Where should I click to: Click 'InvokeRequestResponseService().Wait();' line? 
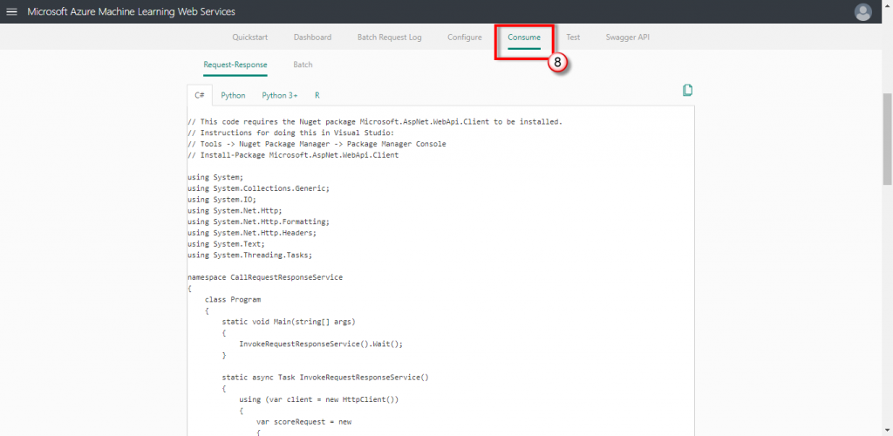tap(321, 344)
